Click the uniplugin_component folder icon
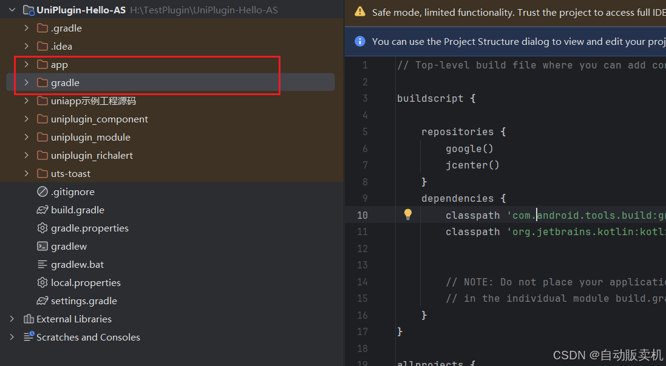 pyautogui.click(x=42, y=119)
